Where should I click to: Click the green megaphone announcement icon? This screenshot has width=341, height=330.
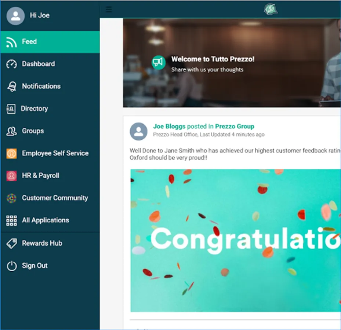click(x=158, y=62)
